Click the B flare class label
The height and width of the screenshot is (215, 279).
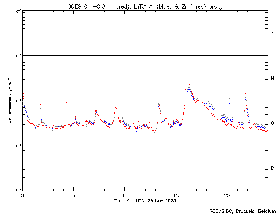pyautogui.click(x=272, y=168)
